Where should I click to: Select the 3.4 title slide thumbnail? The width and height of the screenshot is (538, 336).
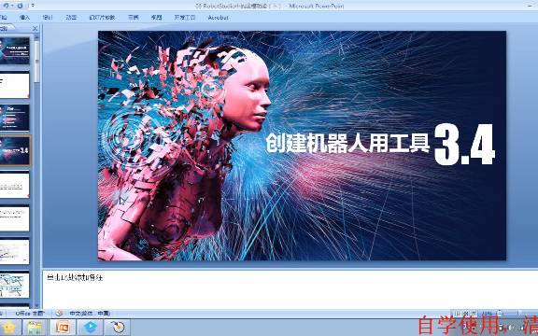[x=14, y=150]
